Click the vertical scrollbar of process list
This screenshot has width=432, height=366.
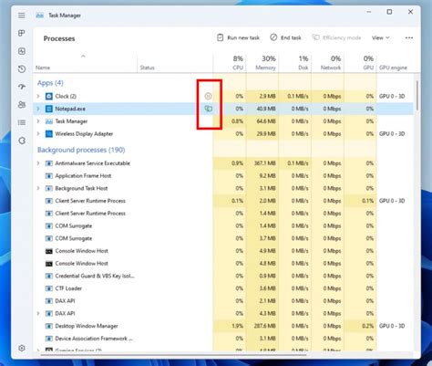(x=417, y=95)
